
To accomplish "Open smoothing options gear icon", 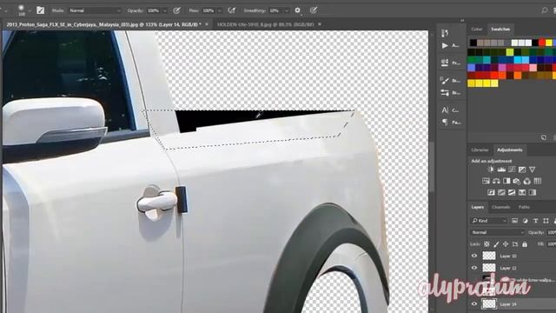I will (x=297, y=10).
